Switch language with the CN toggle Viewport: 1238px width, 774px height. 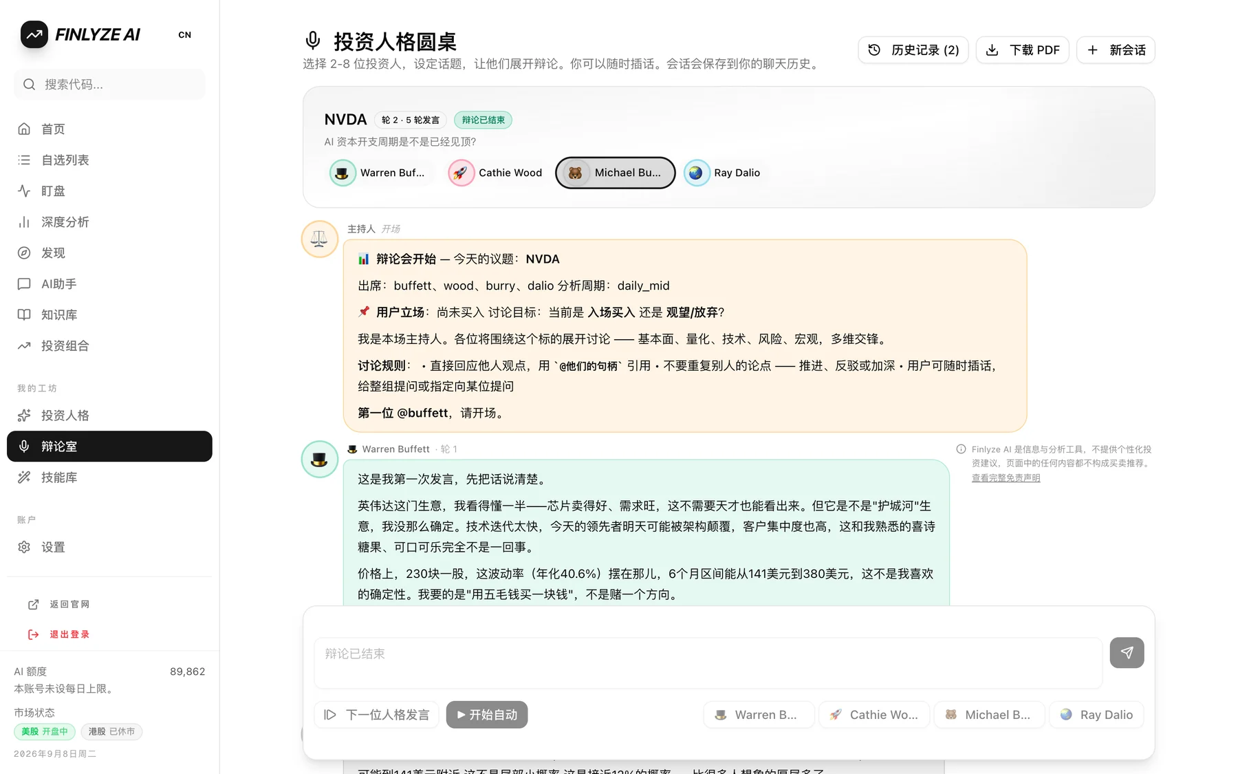click(x=185, y=35)
